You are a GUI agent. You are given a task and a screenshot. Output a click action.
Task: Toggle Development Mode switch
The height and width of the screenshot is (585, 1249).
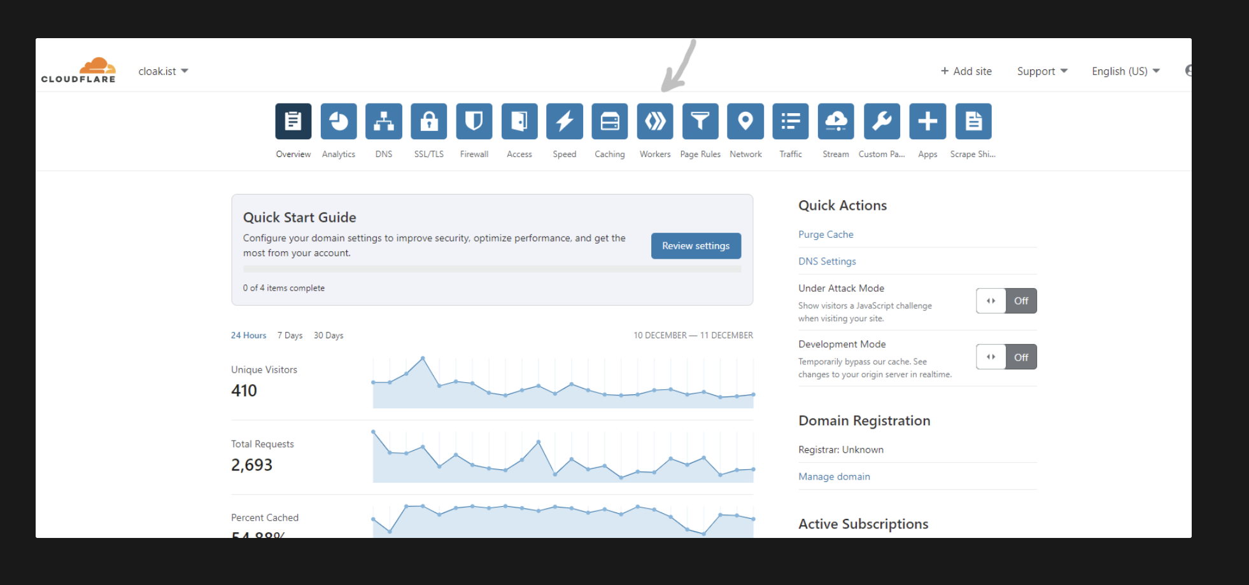(1006, 357)
